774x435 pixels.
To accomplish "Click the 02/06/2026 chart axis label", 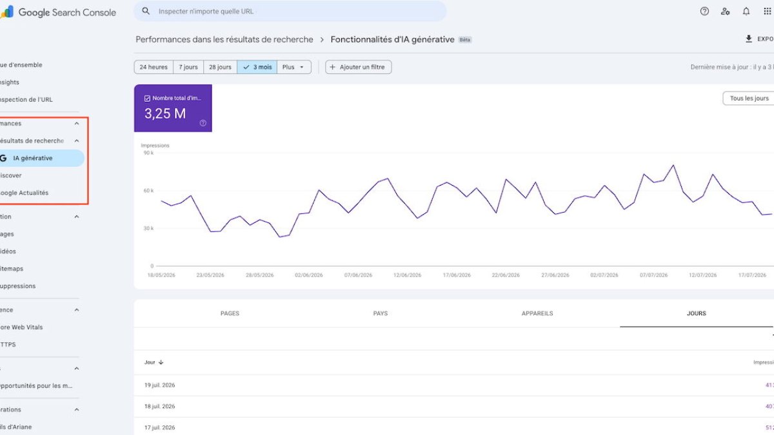I will [309, 275].
